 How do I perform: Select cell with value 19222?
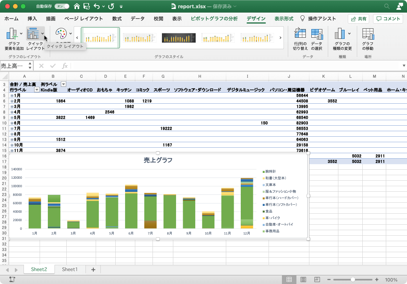coord(163,128)
